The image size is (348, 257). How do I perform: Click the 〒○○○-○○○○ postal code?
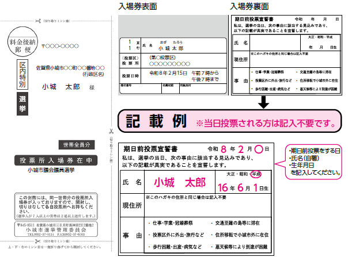(60, 46)
